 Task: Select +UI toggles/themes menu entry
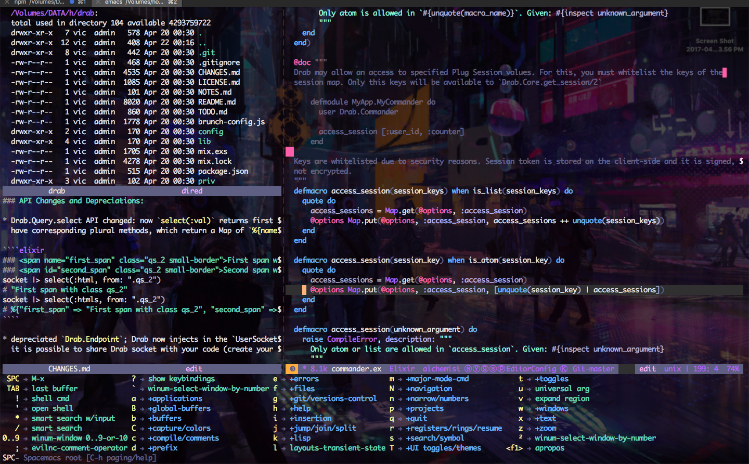pyautogui.click(x=444, y=448)
